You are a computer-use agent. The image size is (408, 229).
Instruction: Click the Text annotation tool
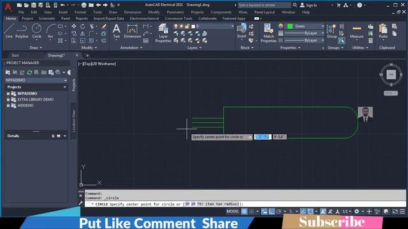(116, 31)
